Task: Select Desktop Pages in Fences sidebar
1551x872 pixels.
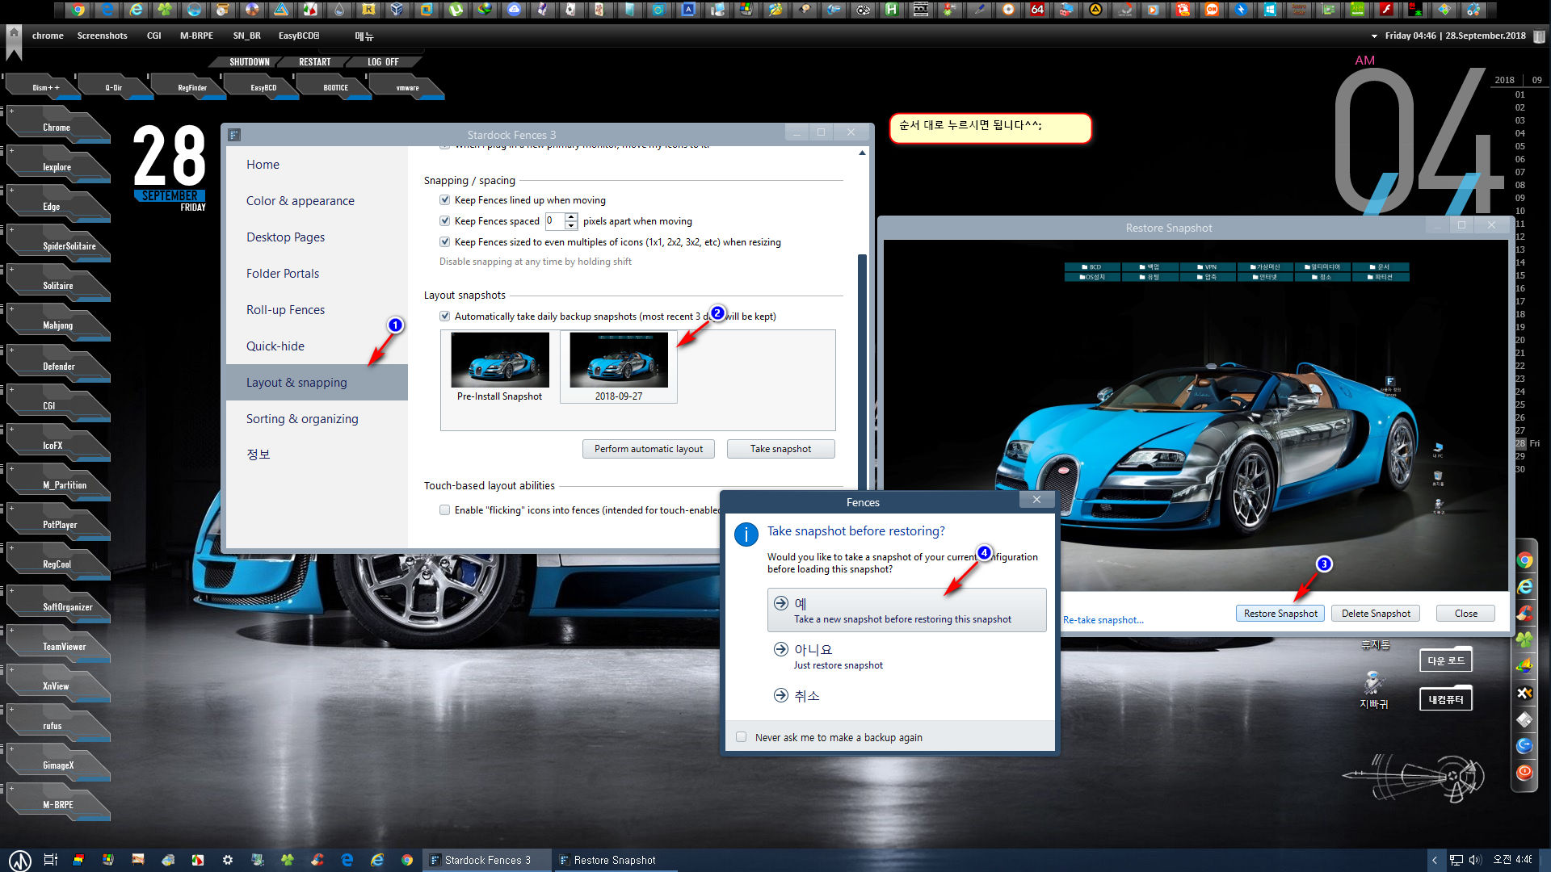Action: (x=317, y=237)
